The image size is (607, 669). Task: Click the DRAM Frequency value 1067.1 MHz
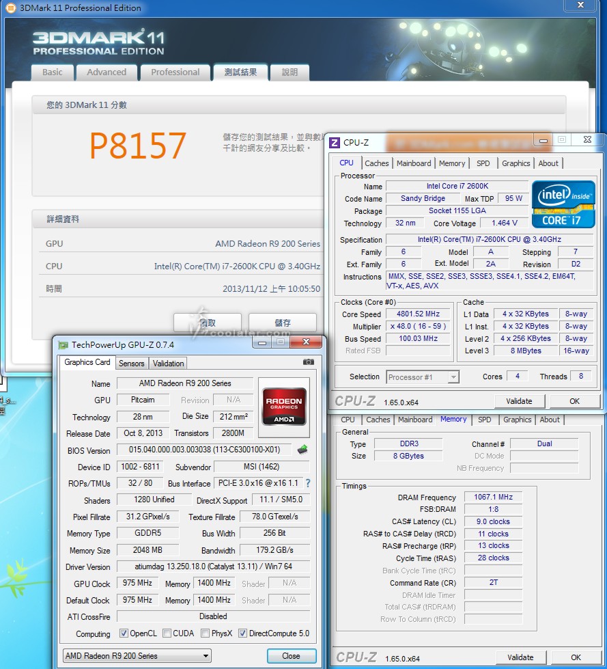coord(493,497)
